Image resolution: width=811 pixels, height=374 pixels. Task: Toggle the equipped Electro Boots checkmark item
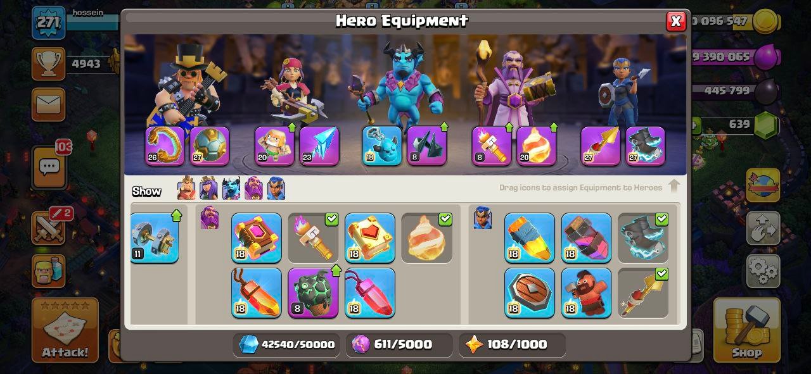643,238
